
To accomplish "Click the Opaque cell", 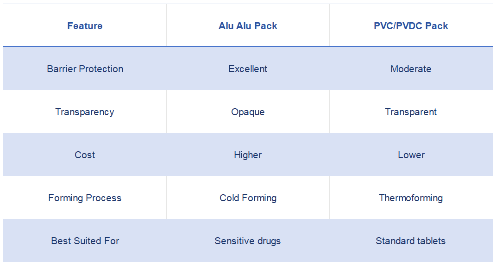I will click(248, 112).
